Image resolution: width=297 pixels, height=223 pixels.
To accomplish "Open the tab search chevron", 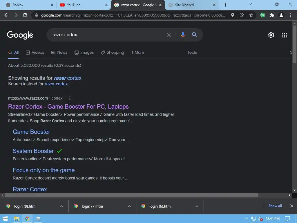I will 250,4.
